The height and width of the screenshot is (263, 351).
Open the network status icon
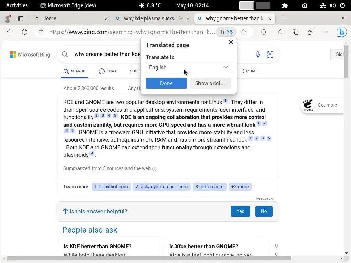(323, 5)
